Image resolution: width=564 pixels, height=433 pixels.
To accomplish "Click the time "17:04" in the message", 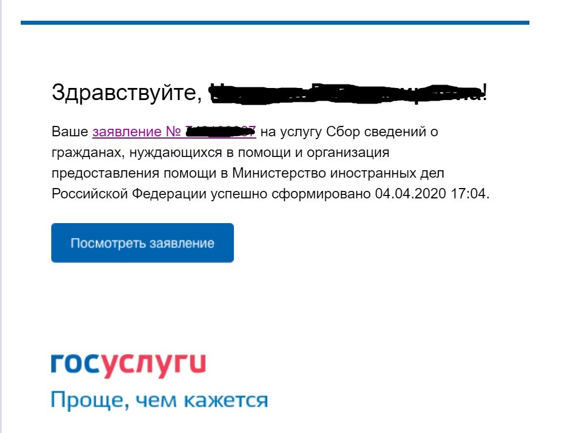I will point(468,194).
